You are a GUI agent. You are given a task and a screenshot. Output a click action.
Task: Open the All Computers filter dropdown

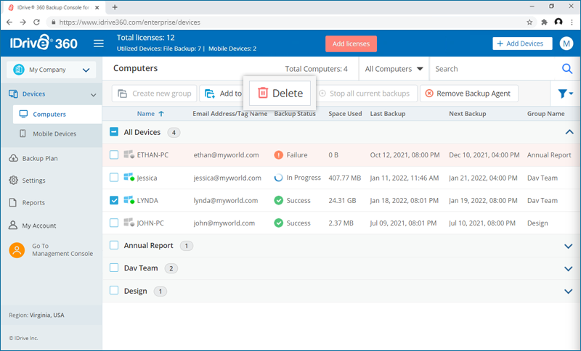[x=394, y=69]
